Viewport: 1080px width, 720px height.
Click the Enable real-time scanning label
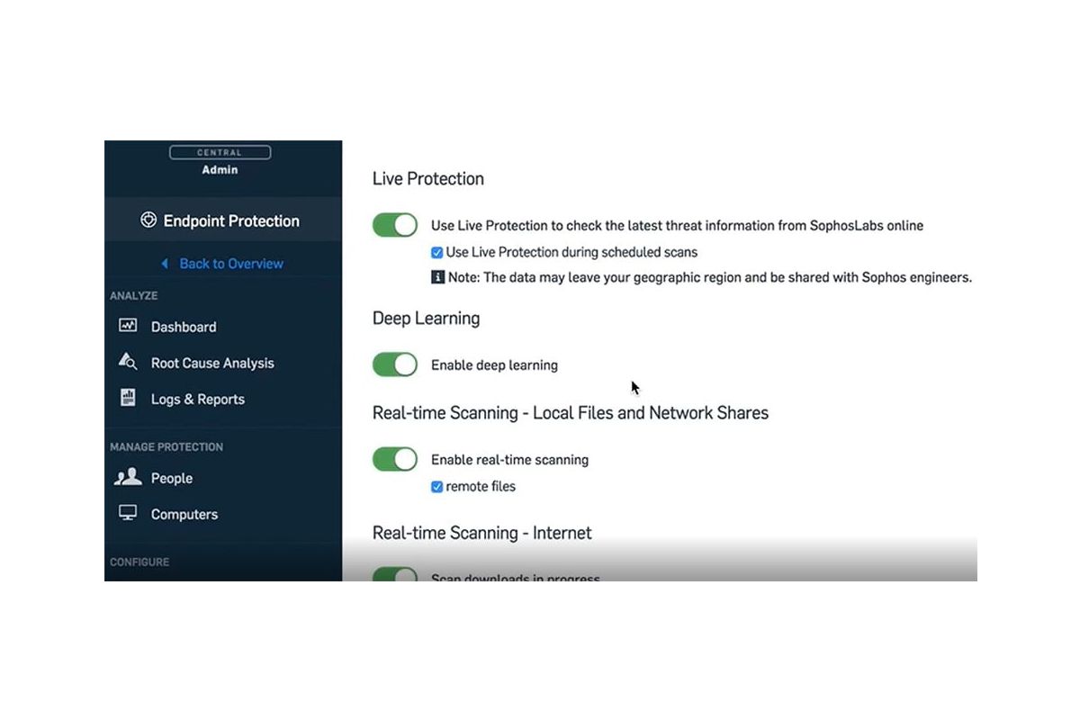click(509, 460)
